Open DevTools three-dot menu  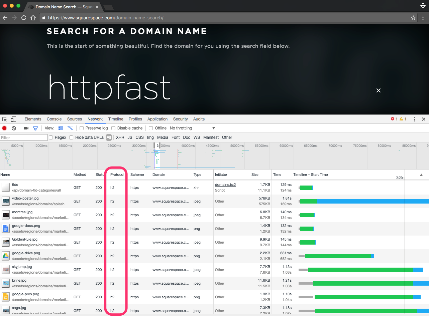coord(414,119)
